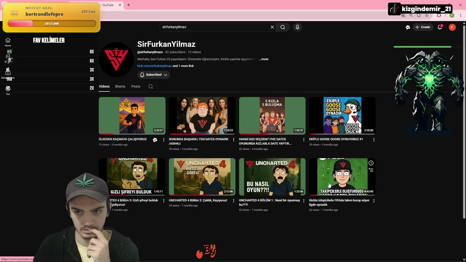Open options for EKİPLE GOOSE GOOSE video
Screen dimensions: 466x262
pyautogui.click(x=374, y=140)
